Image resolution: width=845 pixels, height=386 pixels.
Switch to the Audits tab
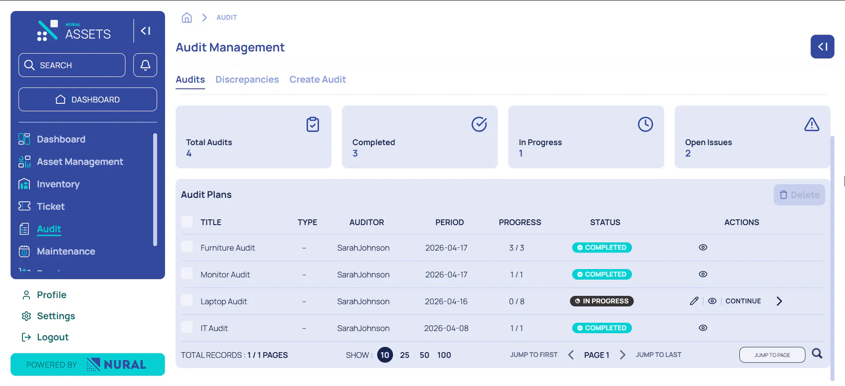coord(190,80)
